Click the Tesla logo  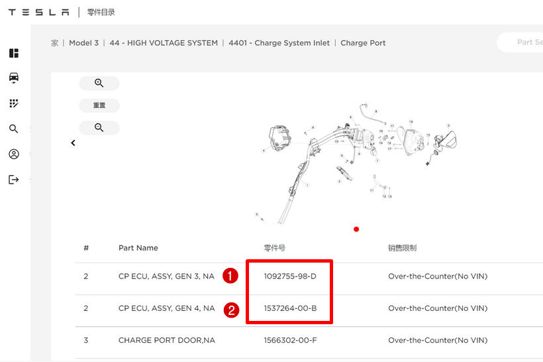38,12
